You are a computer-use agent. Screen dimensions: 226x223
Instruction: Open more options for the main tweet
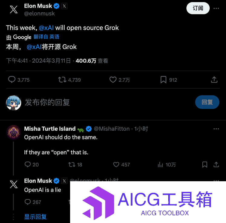pyautogui.click(x=216, y=8)
